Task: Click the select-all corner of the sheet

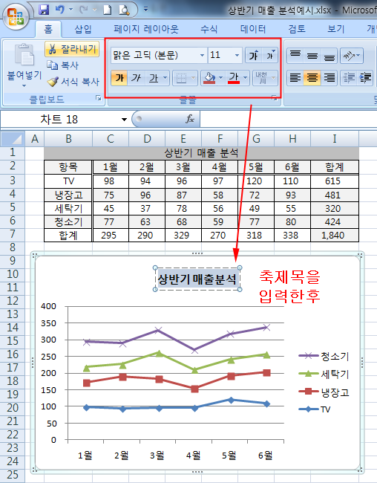Action: 13,139
